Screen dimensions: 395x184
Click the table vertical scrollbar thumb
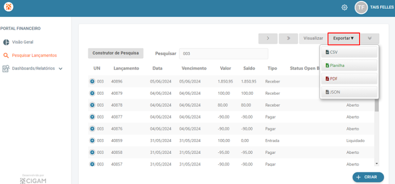click(377, 105)
